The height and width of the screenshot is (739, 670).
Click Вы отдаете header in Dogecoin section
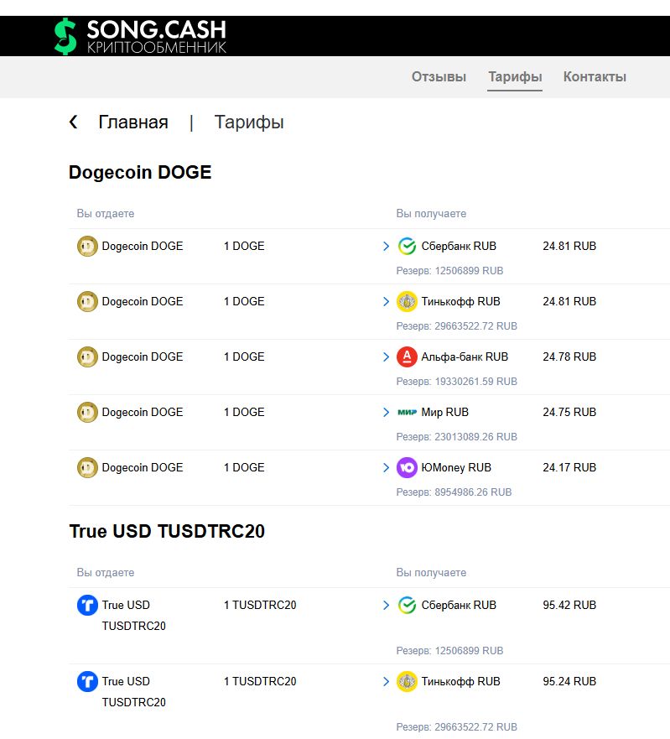[x=106, y=214]
